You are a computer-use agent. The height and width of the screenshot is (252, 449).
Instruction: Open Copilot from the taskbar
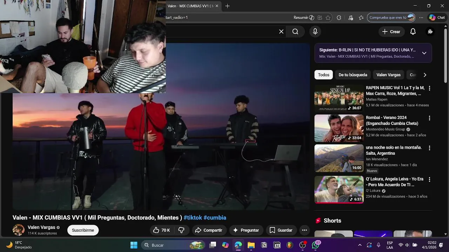pos(226,245)
